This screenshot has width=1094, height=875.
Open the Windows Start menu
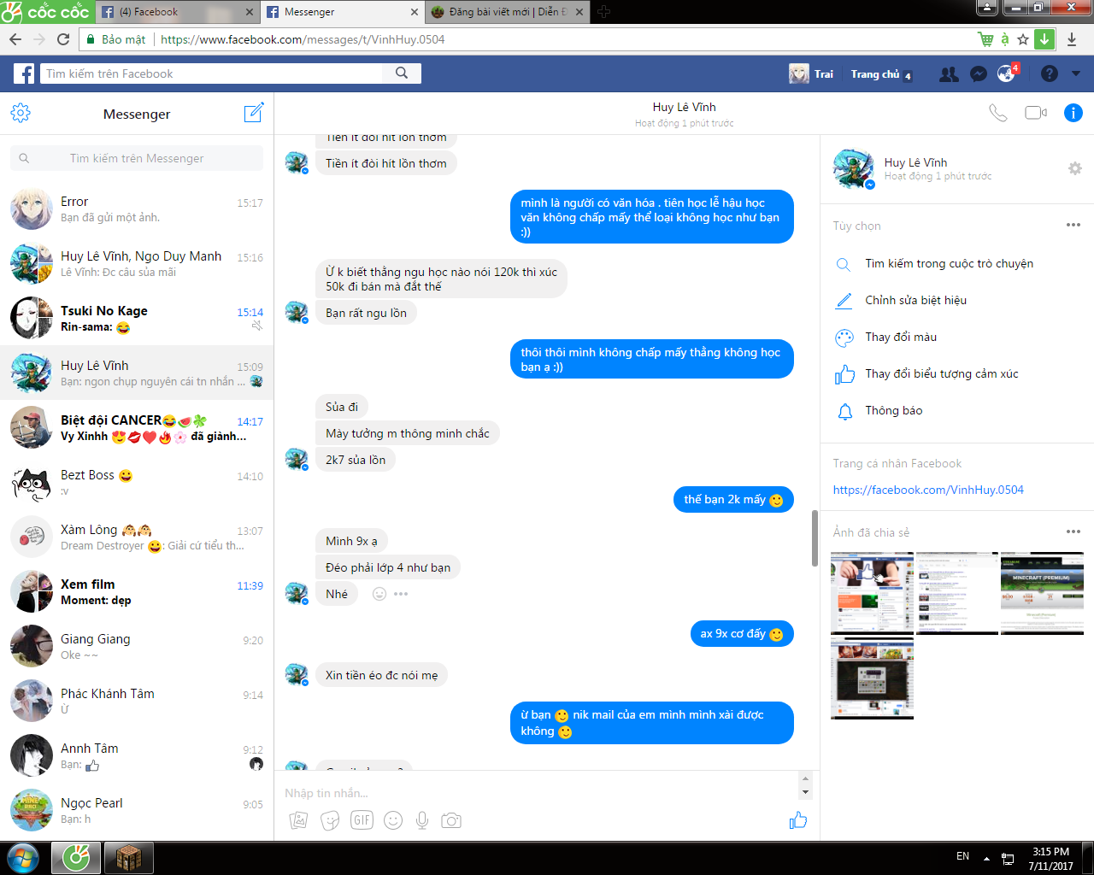pos(23,858)
